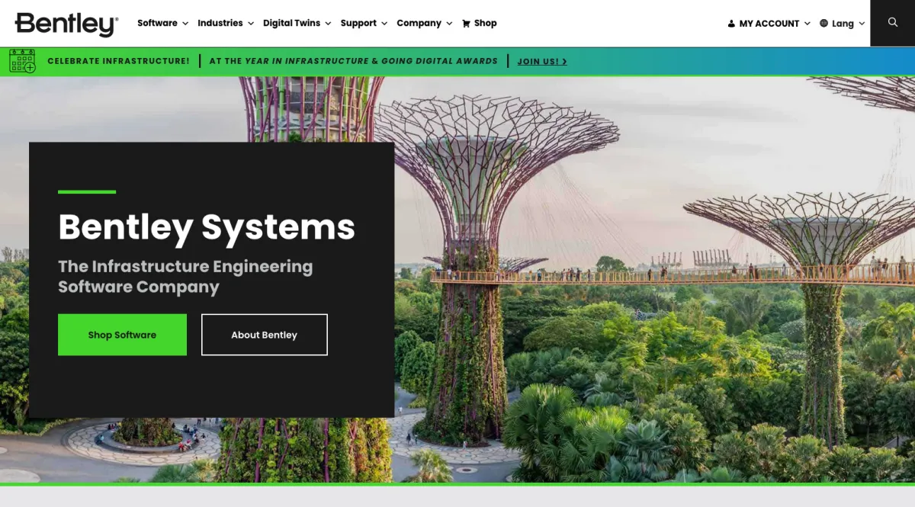This screenshot has height=507, width=915.
Task: Go to the Shop link
Action: 485,23
